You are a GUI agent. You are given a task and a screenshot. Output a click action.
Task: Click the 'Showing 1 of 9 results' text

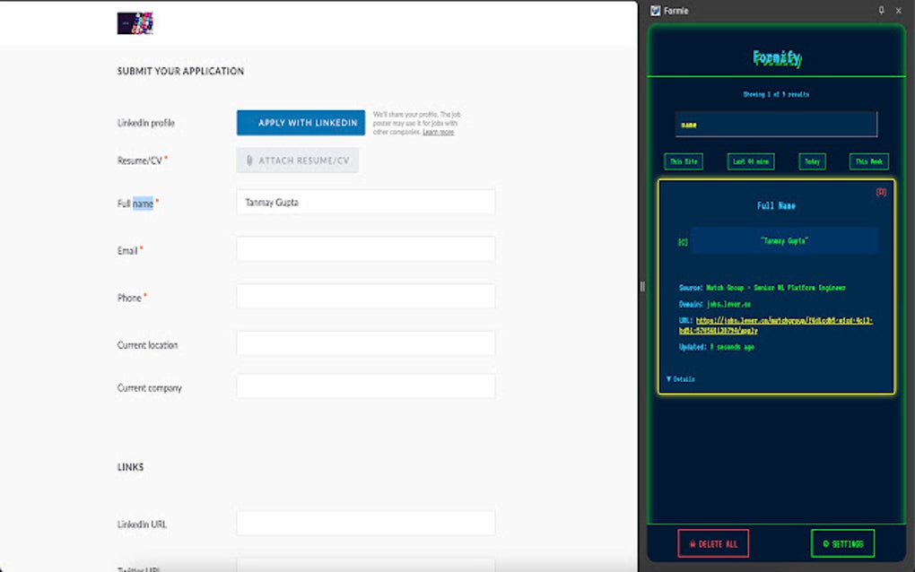[776, 94]
